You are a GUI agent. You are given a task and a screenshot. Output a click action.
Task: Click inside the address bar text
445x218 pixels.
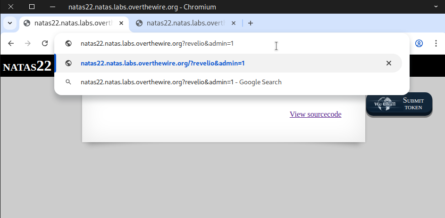pos(157,44)
